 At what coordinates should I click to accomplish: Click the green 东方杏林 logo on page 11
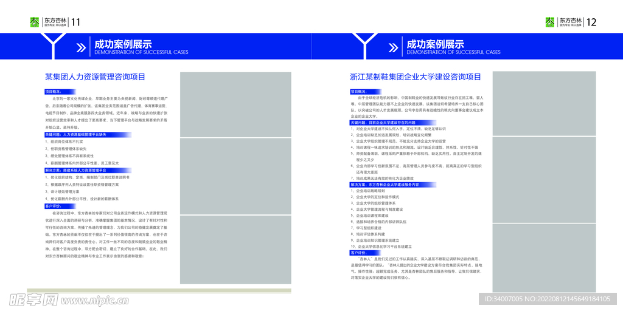point(35,22)
